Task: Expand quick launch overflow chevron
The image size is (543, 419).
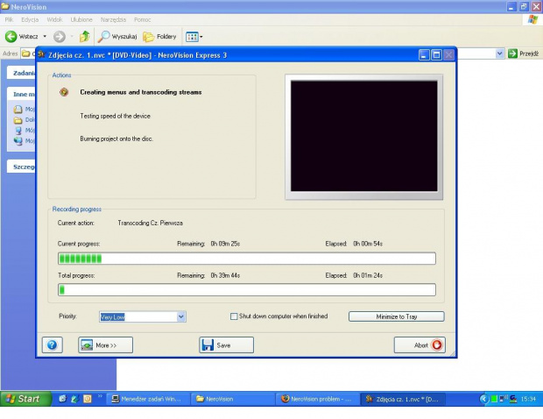Action: tap(100, 396)
